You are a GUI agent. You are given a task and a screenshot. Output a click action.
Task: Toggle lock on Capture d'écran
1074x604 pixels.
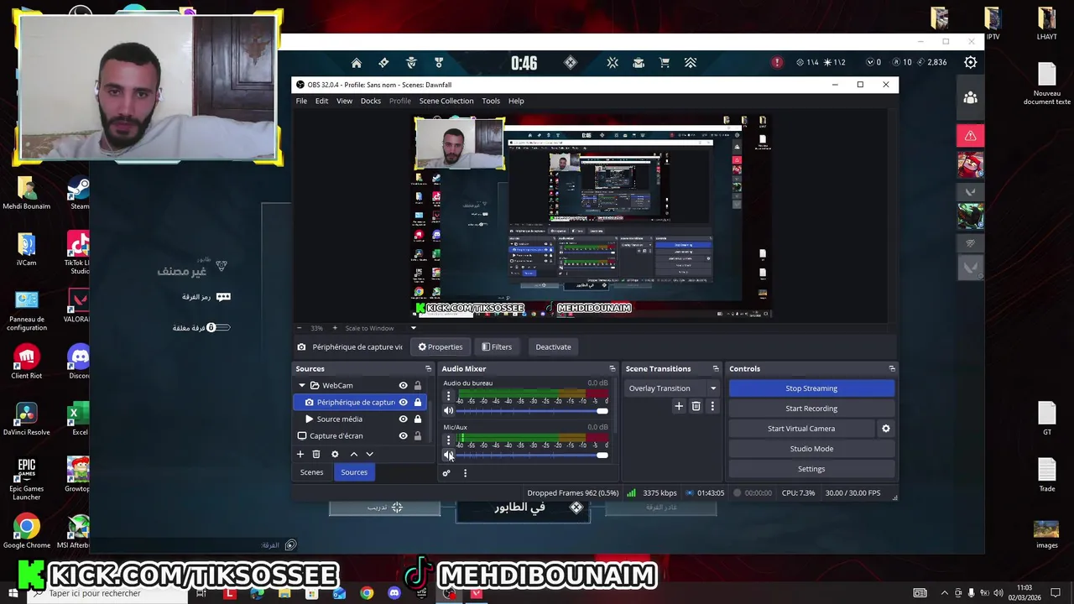point(418,436)
